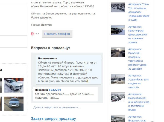Select the seller reply вот это предложение

(x=64, y=96)
